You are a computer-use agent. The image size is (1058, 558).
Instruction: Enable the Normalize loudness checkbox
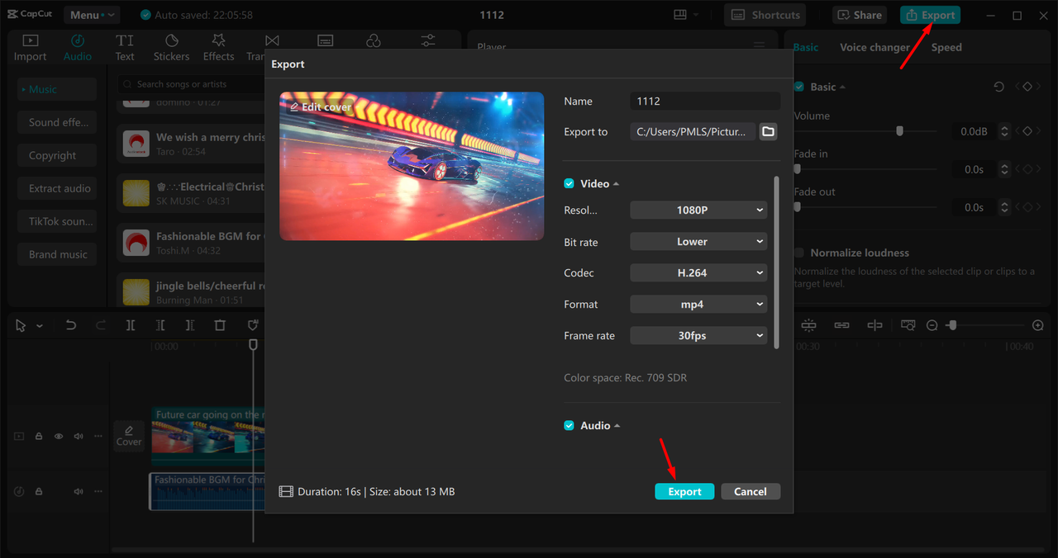click(798, 253)
